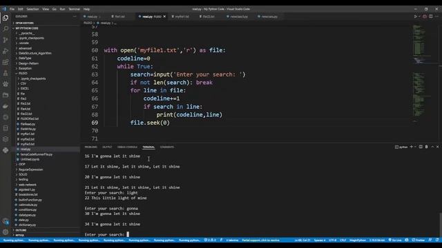Open the run button dropdown arrow
Screen dimensions: 442x248
pyautogui.click(x=419, y=17)
